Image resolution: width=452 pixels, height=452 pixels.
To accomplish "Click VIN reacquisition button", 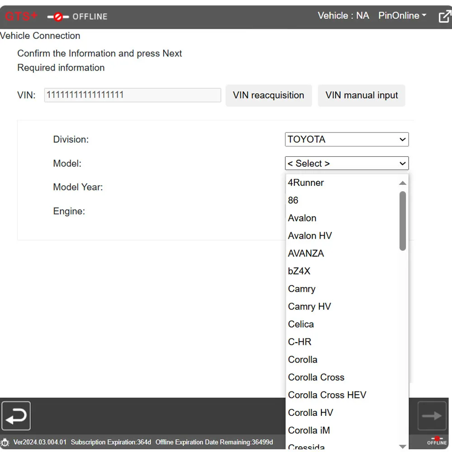I will (x=268, y=95).
